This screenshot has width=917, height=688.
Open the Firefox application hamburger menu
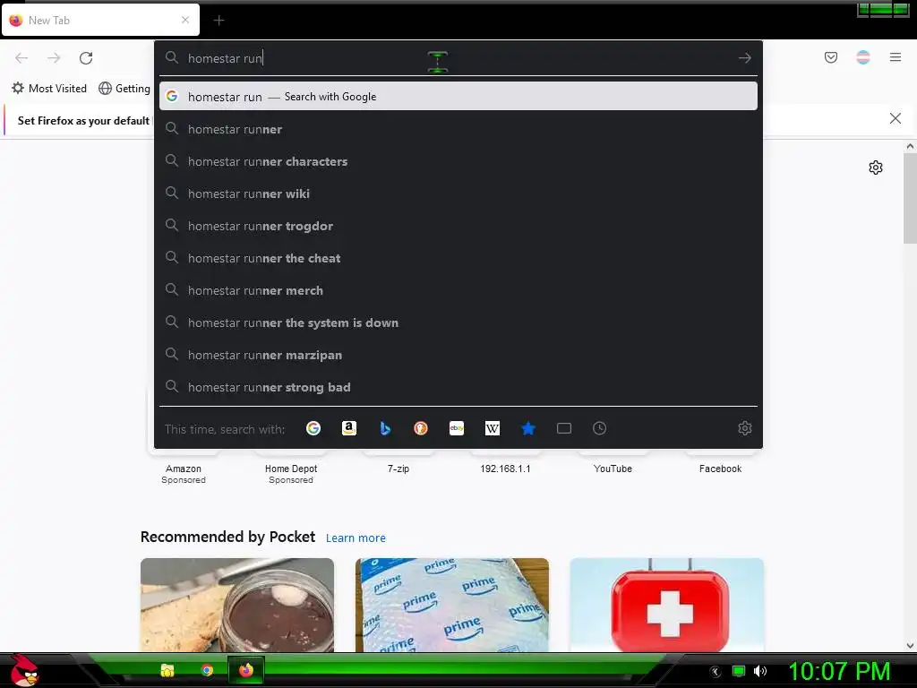pyautogui.click(x=896, y=57)
